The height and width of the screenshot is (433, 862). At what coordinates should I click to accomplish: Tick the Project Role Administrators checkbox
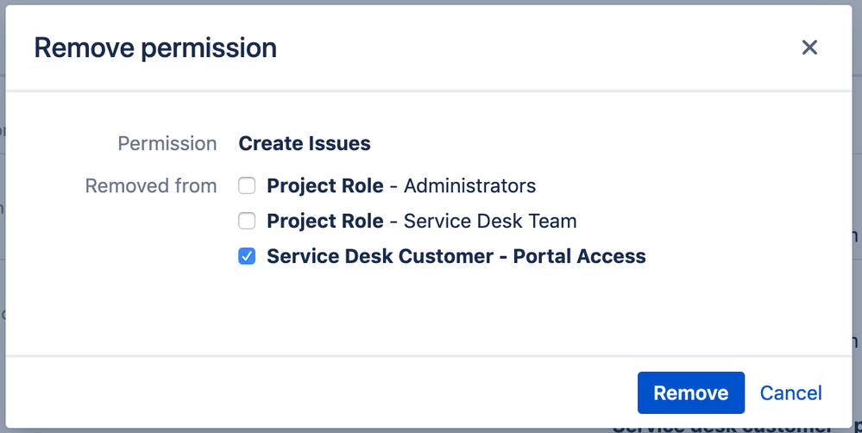click(247, 185)
